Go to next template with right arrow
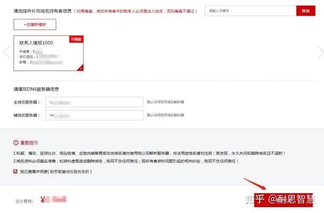This screenshot has width=324, height=213. (320, 52)
